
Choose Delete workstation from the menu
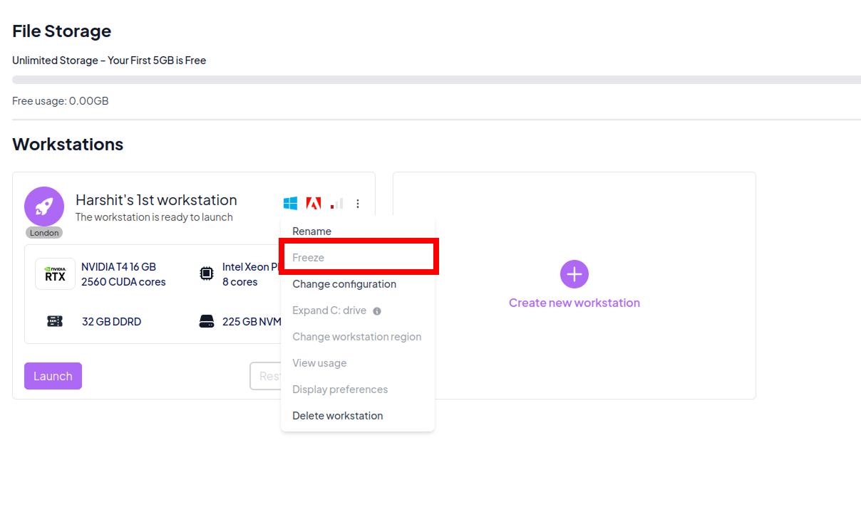pyautogui.click(x=338, y=416)
